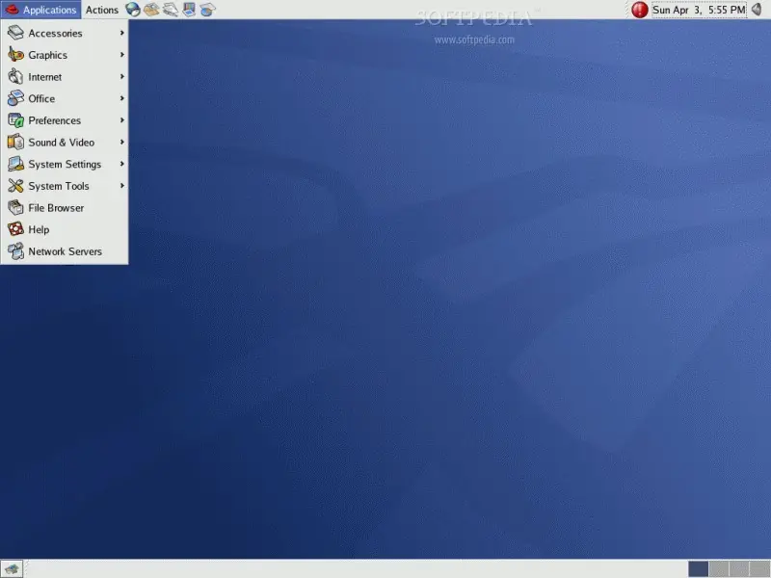771x578 pixels.
Task: Click the red update alert notification icon
Action: (639, 10)
